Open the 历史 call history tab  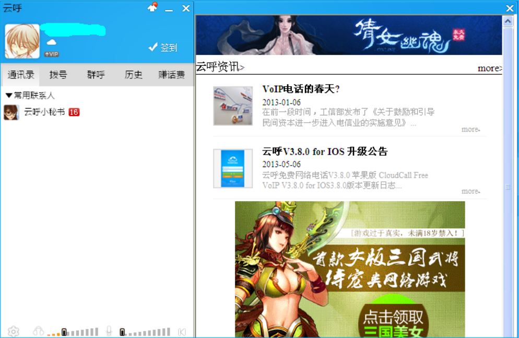[133, 75]
